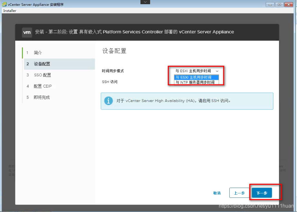Click 取消 to cancel installation
The height and width of the screenshot is (212, 297).
(x=217, y=193)
